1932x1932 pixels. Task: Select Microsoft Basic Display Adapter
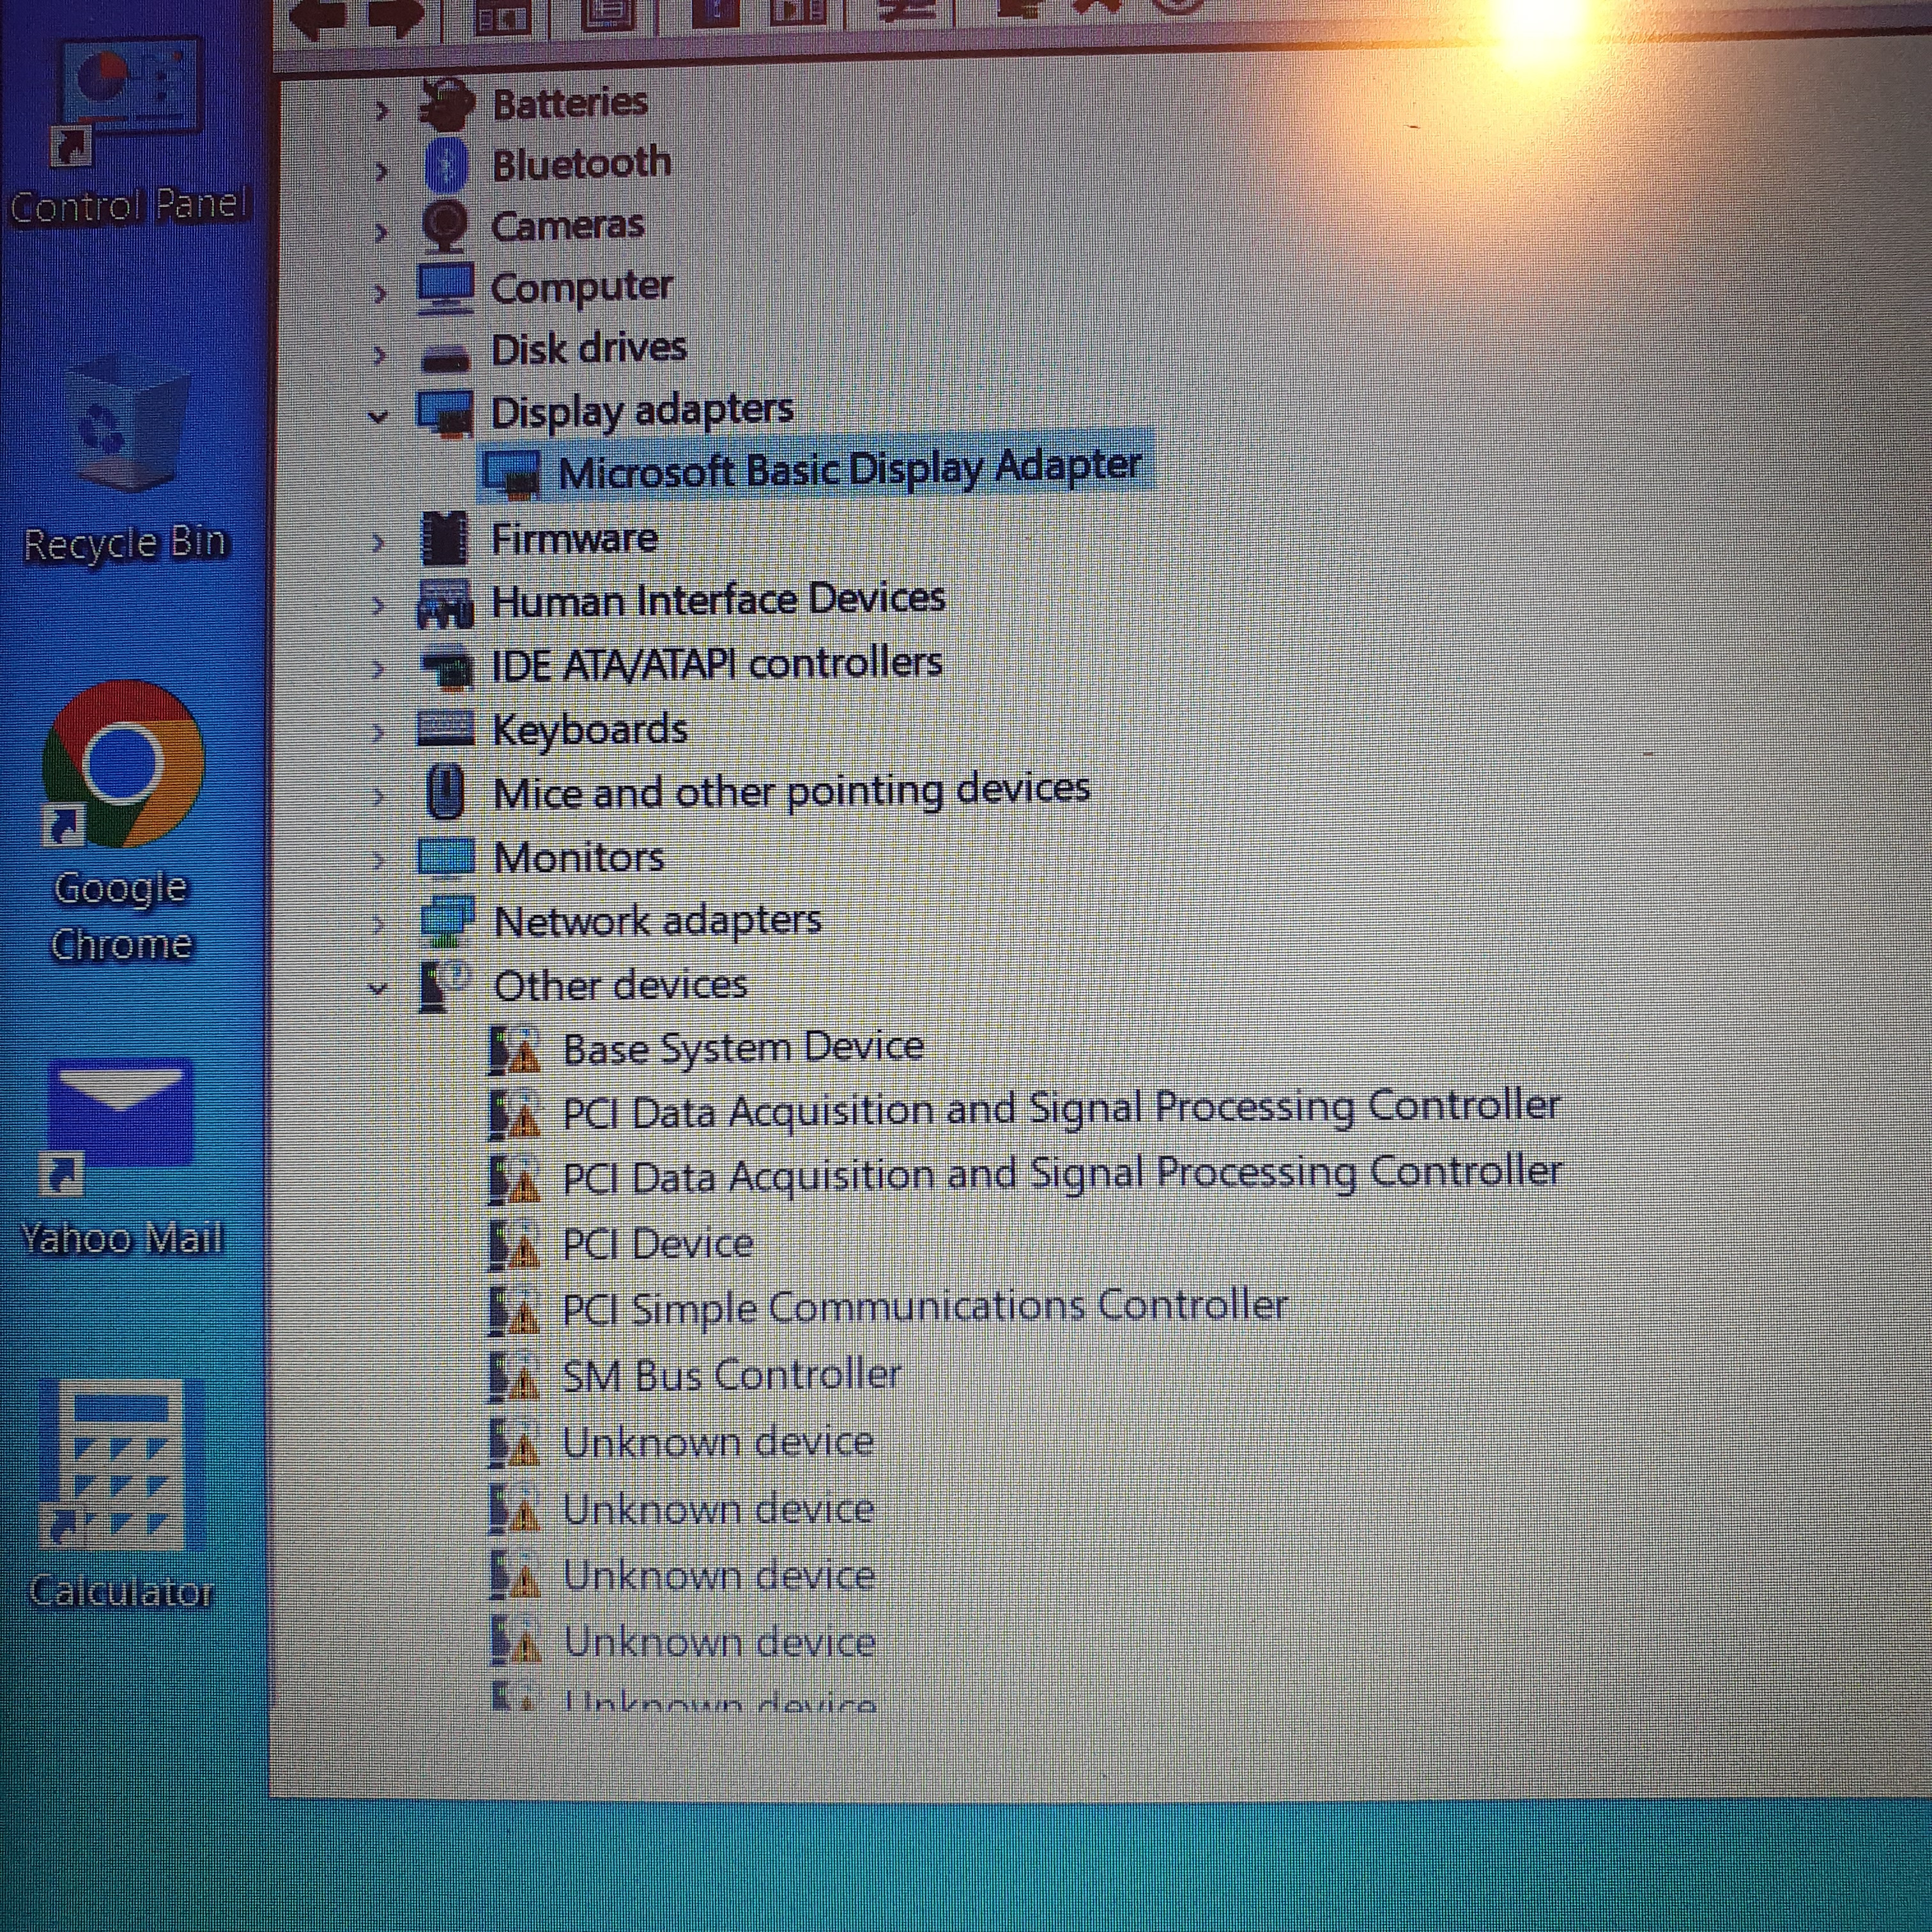coord(849,470)
